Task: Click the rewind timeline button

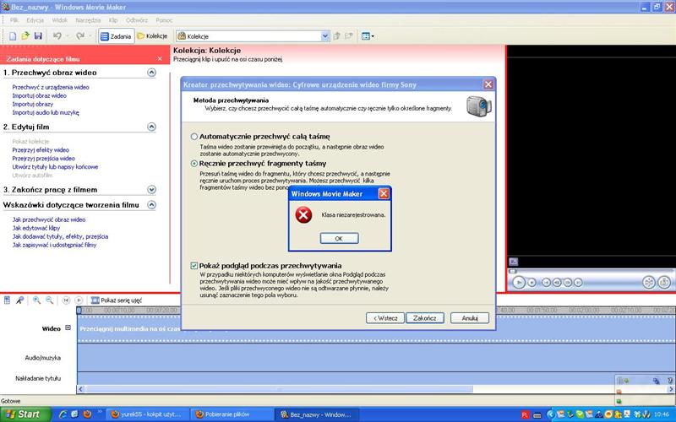Action: 66,300
